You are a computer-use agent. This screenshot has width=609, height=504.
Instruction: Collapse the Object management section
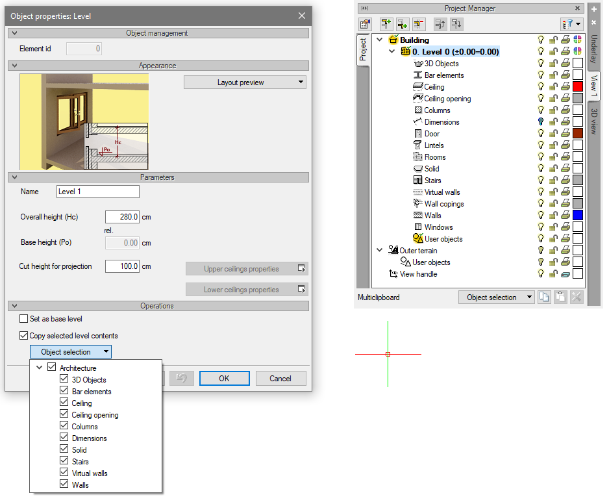coord(14,33)
